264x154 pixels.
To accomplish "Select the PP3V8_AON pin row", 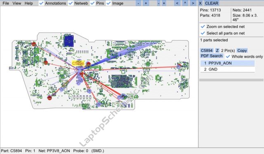I will point(227,63).
